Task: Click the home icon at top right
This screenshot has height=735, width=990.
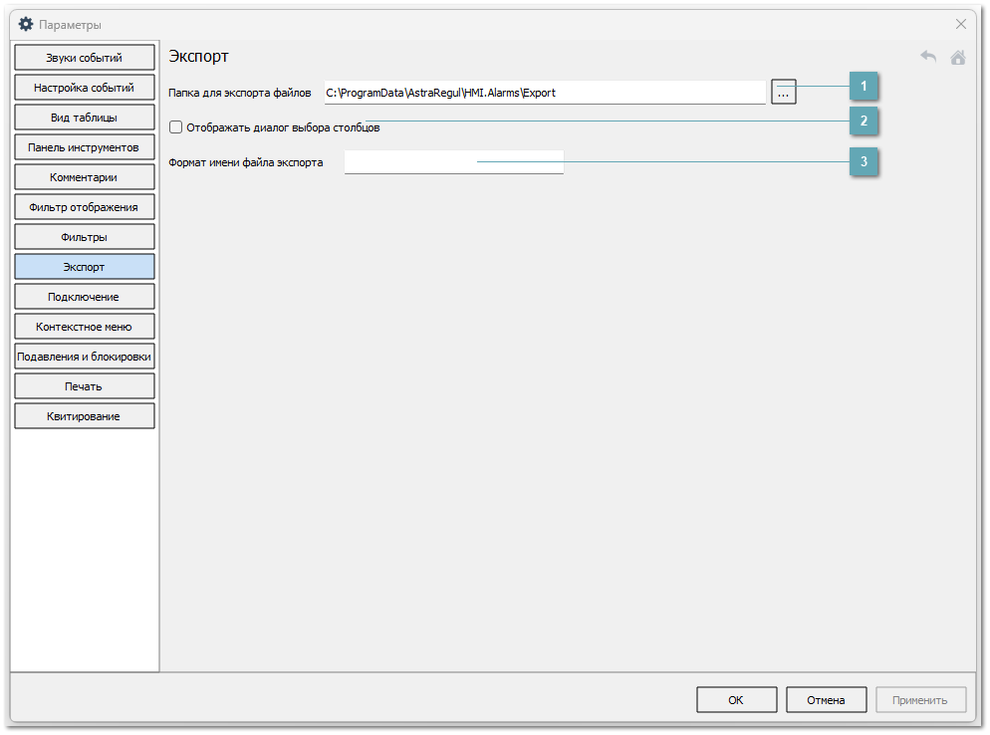Action: pyautogui.click(x=958, y=57)
